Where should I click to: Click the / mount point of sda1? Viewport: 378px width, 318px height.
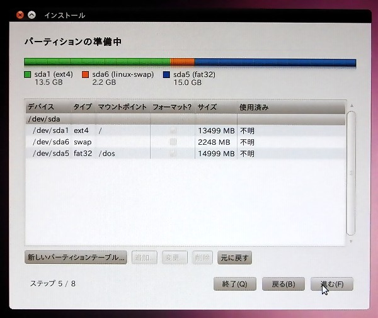coord(100,130)
